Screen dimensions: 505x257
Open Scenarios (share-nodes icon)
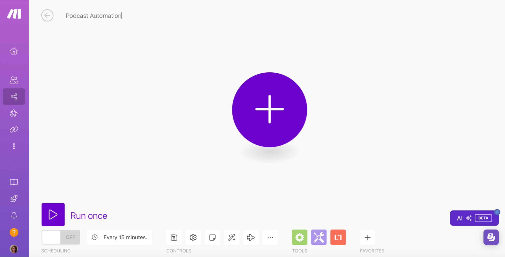tap(14, 97)
